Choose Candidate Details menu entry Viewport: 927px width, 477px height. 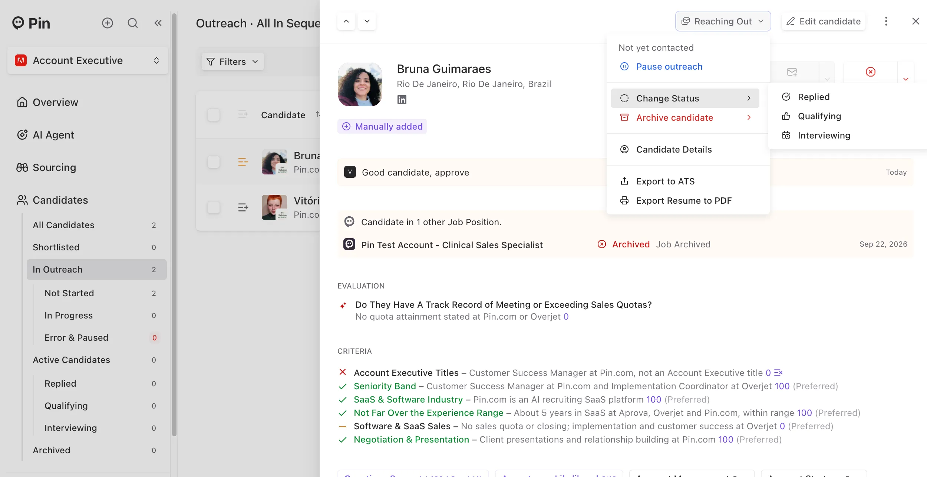tap(685, 149)
